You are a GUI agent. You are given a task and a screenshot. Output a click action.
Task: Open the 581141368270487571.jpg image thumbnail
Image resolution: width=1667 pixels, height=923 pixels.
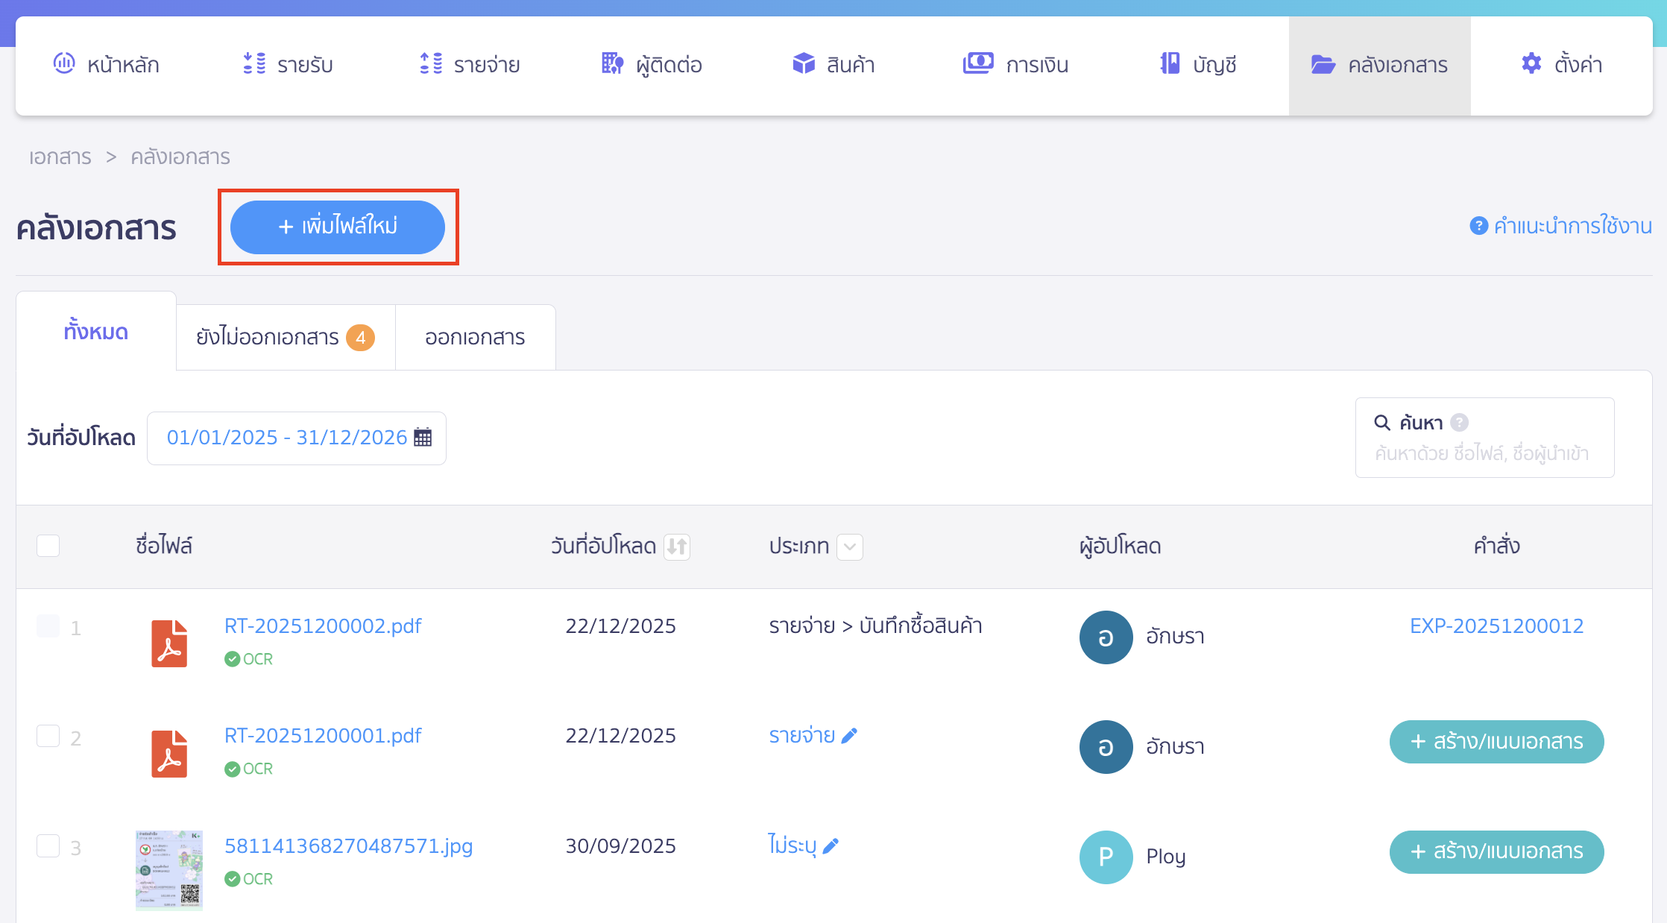(169, 870)
